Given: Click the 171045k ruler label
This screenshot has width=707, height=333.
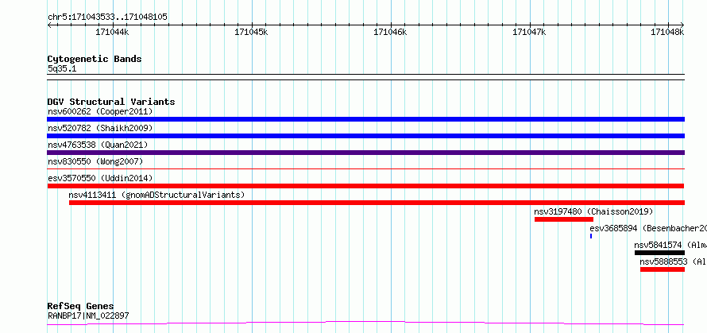Looking at the screenshot, I should click(x=251, y=32).
